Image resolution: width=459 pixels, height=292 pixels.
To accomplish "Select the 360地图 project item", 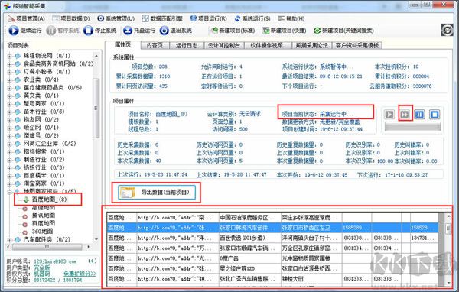I will point(42,231).
